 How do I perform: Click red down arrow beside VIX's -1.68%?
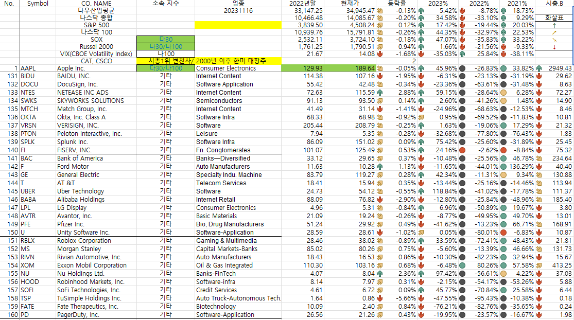pyautogui.click(x=380, y=54)
